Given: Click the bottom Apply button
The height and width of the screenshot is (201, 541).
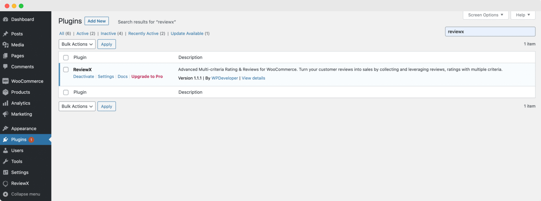Looking at the screenshot, I should click(x=106, y=106).
